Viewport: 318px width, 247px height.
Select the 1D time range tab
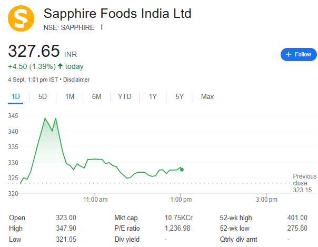[16, 96]
